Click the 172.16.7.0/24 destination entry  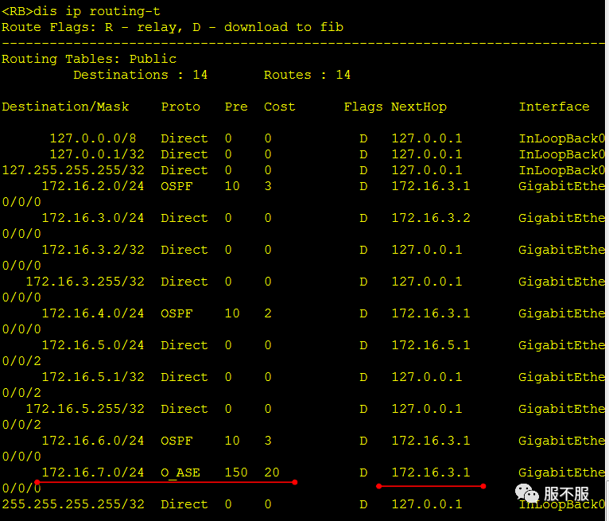pos(92,472)
